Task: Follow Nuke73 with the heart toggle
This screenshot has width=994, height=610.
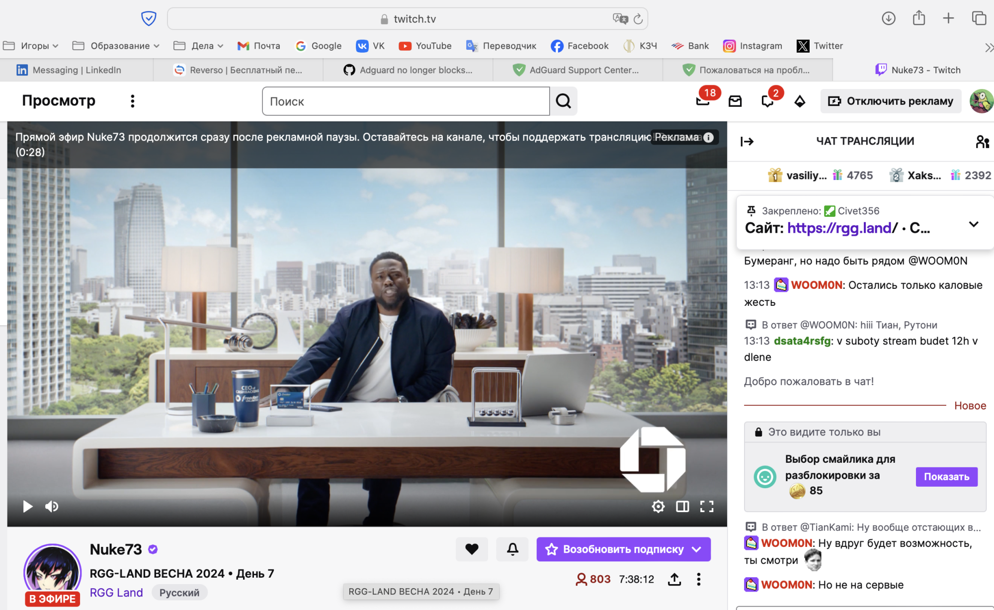Action: (x=471, y=549)
